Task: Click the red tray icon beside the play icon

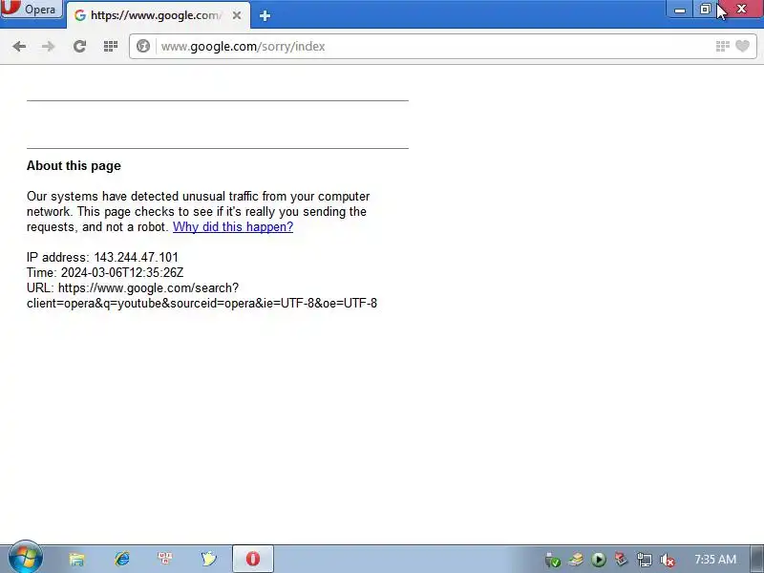Action: [621, 560]
